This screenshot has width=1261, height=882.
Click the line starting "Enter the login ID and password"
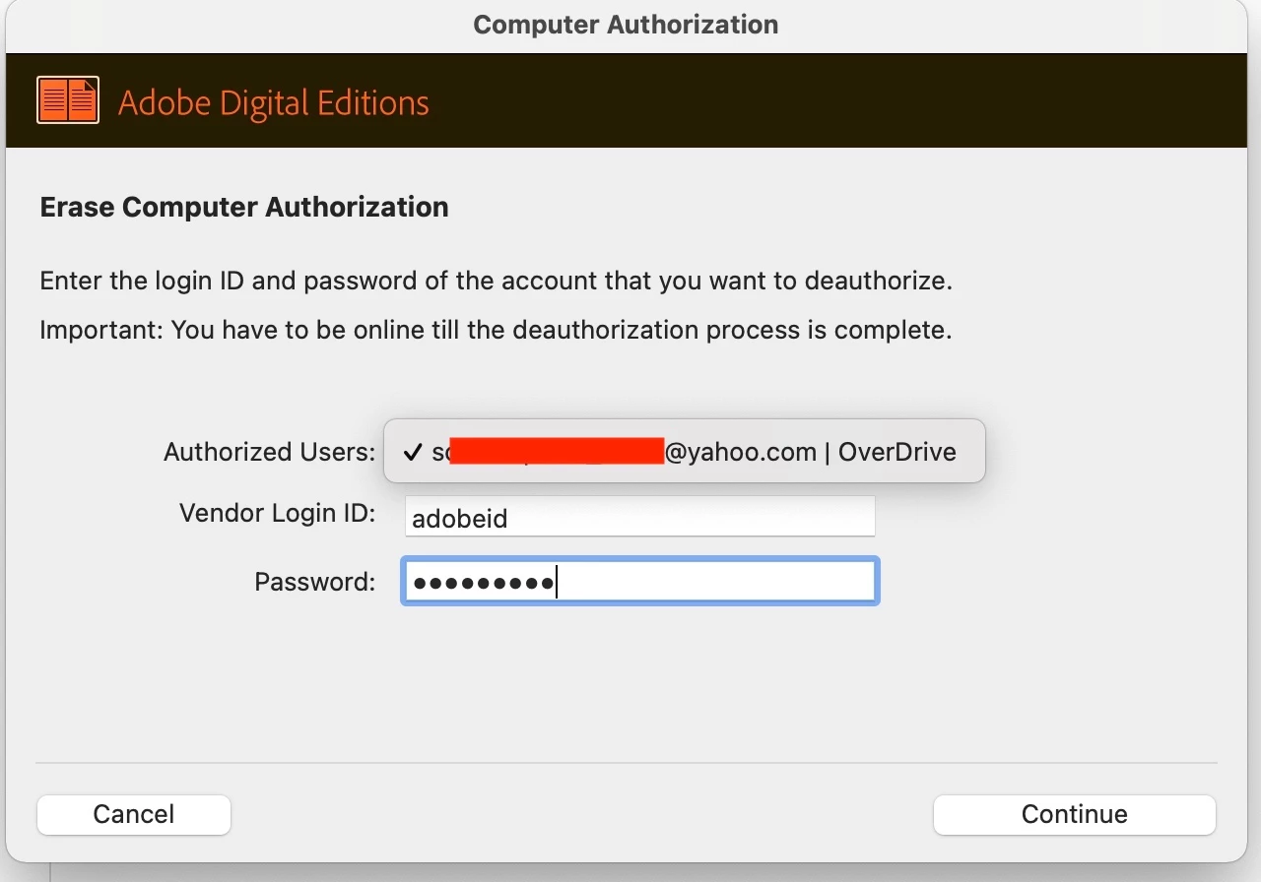tap(497, 282)
